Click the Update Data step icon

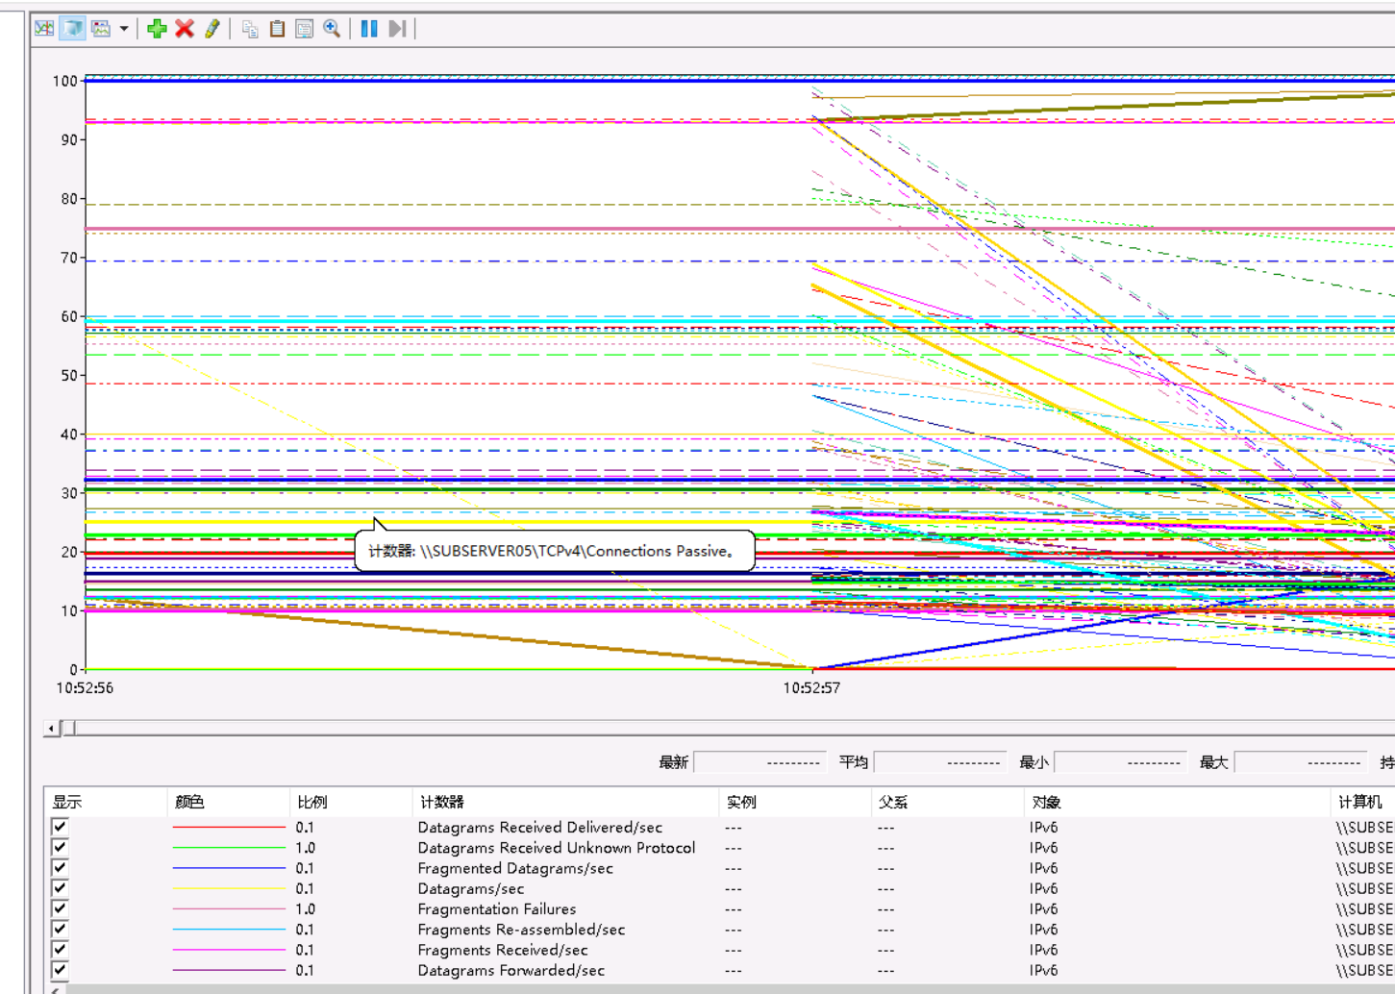(396, 28)
